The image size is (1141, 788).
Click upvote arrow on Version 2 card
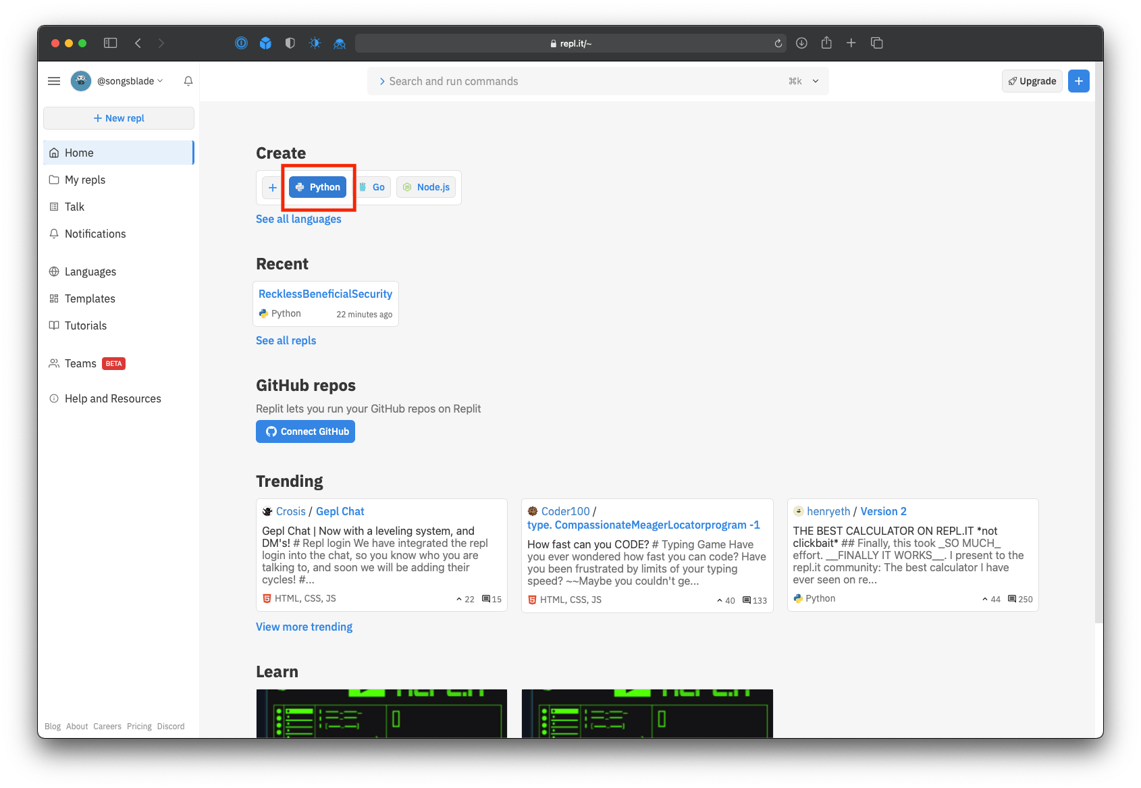click(x=985, y=600)
